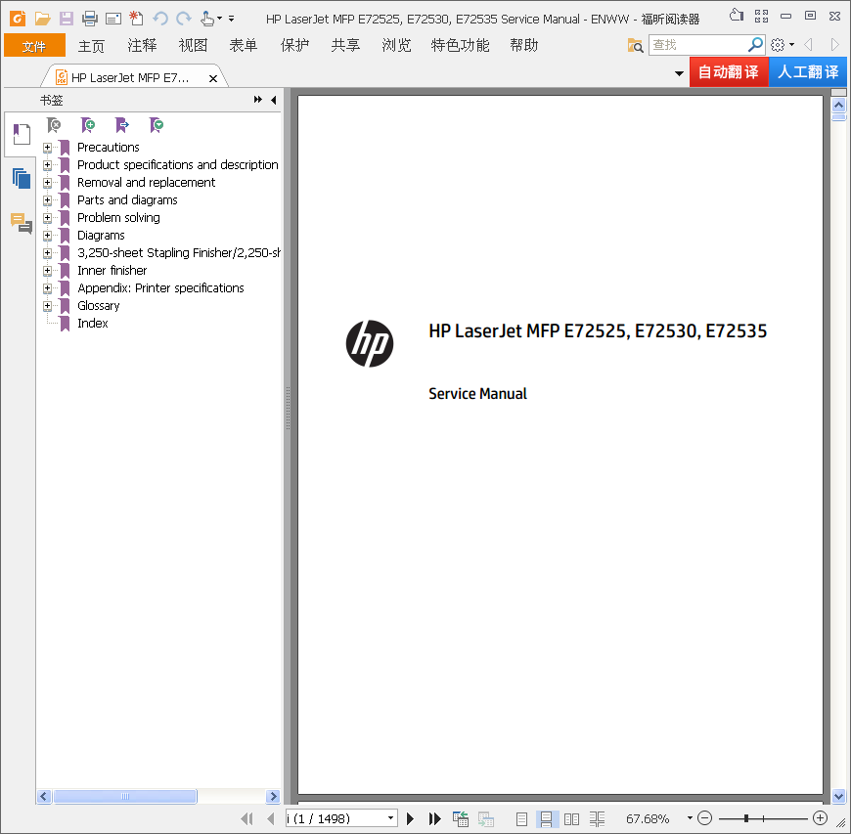The height and width of the screenshot is (834, 851).
Task: Open the page number dropdown
Action: click(390, 817)
